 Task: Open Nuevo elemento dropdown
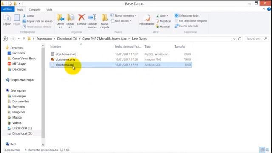pos(124,16)
